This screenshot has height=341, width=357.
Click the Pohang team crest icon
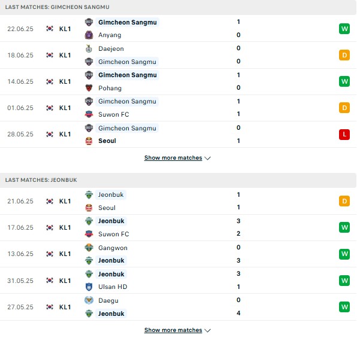(89, 88)
